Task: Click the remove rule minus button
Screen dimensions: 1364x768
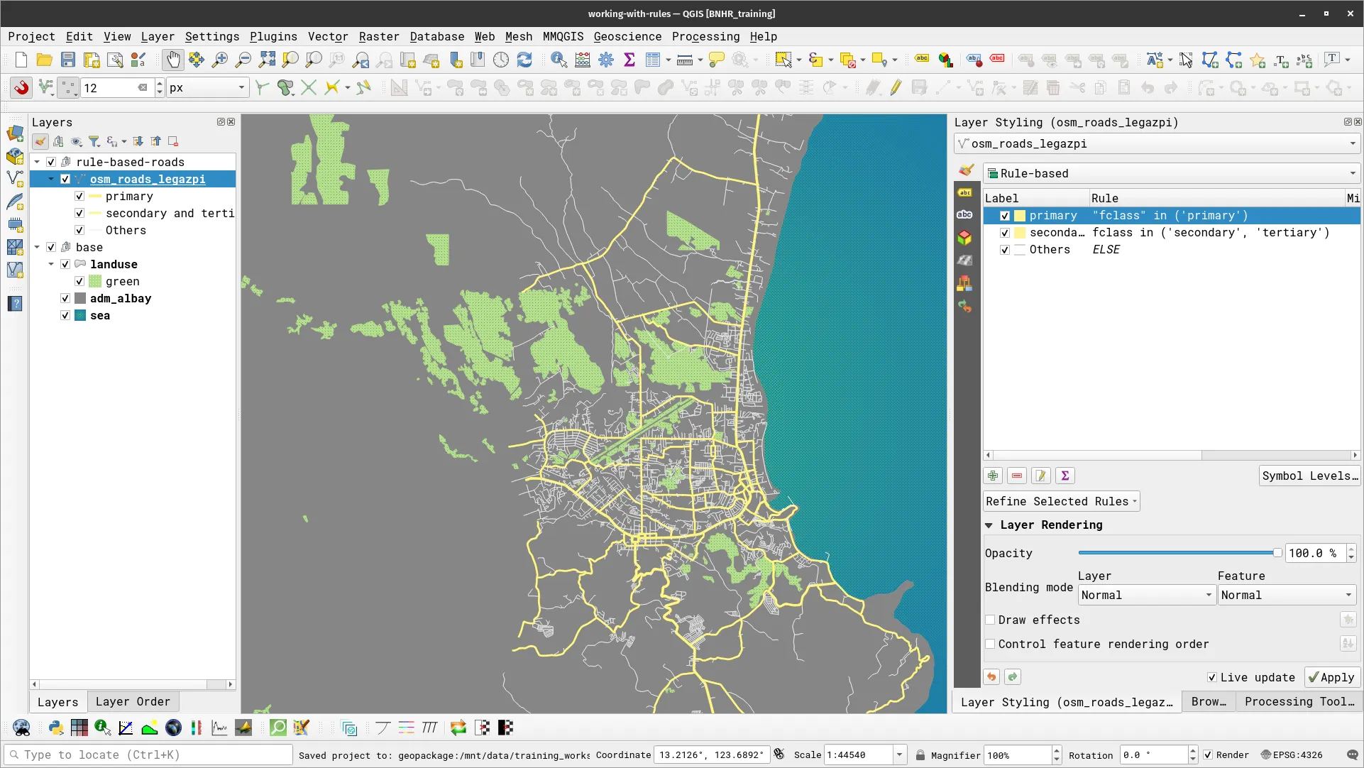Action: 1017,476
